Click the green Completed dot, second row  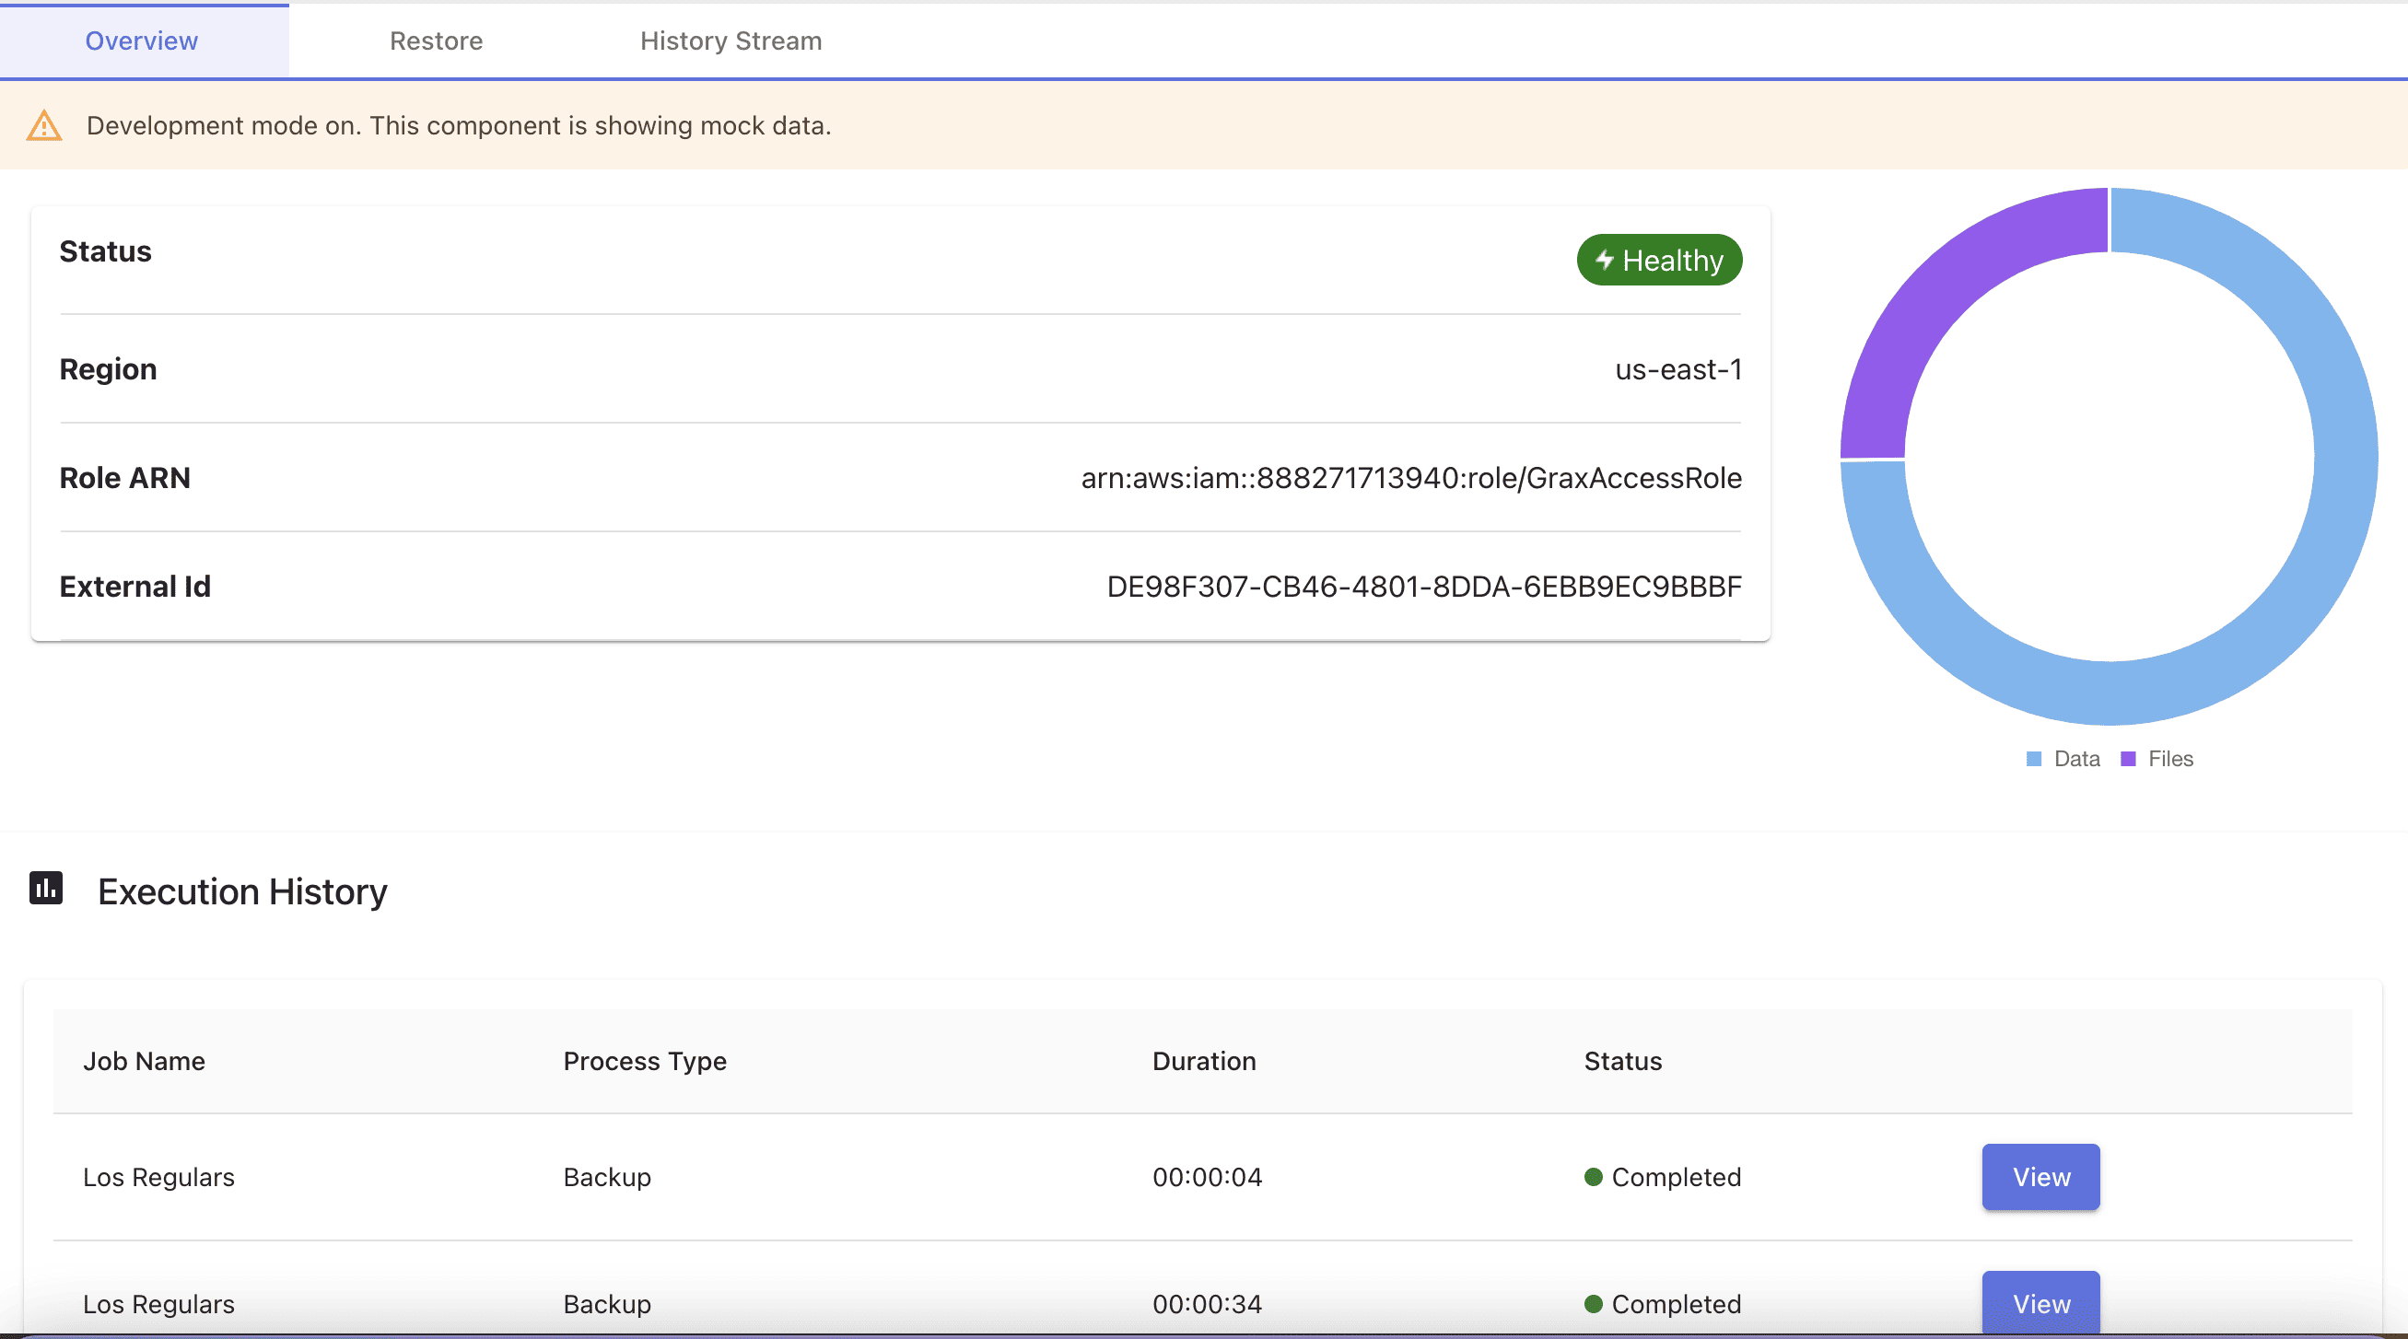click(1594, 1303)
